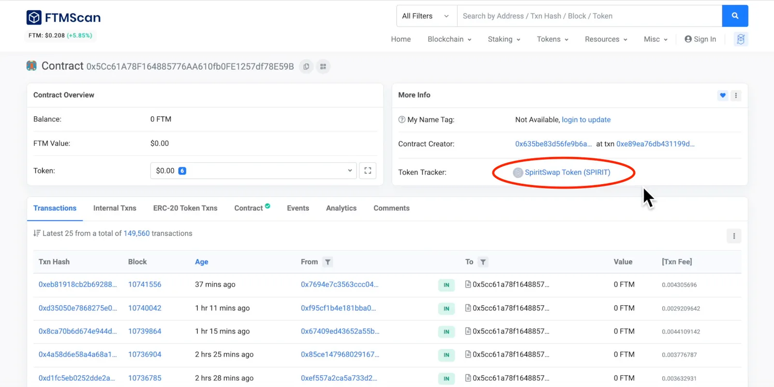Click the blue heart favorite icon

tap(723, 95)
